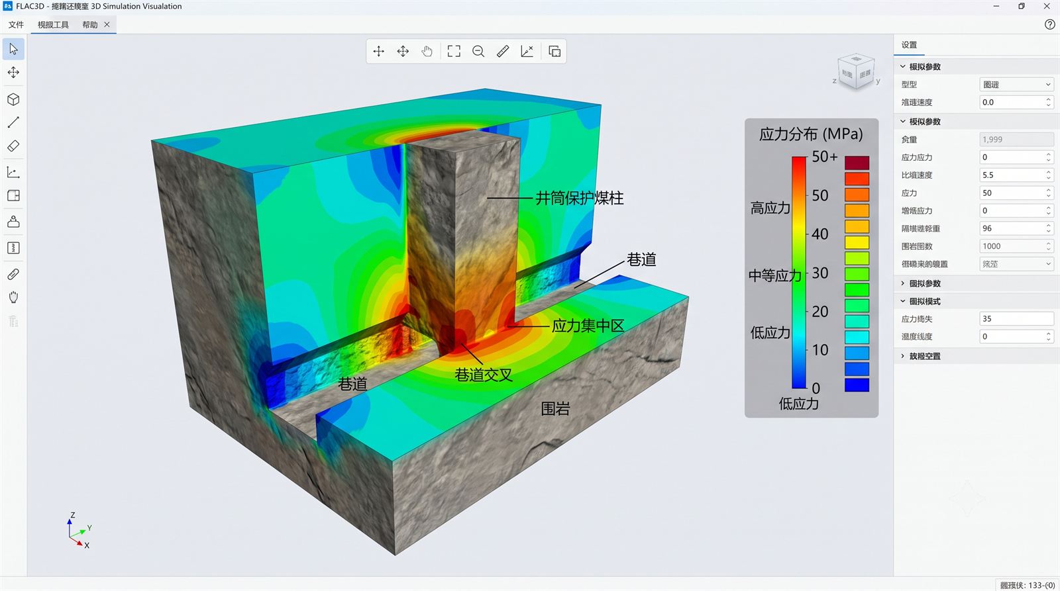This screenshot has height=591, width=1060.
Task: Zoom out with the magnifier minus icon
Action: (x=478, y=52)
